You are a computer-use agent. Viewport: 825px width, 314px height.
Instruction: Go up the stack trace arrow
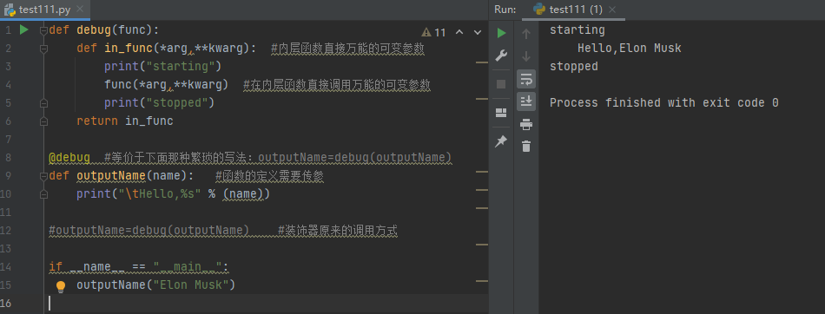tap(526, 34)
